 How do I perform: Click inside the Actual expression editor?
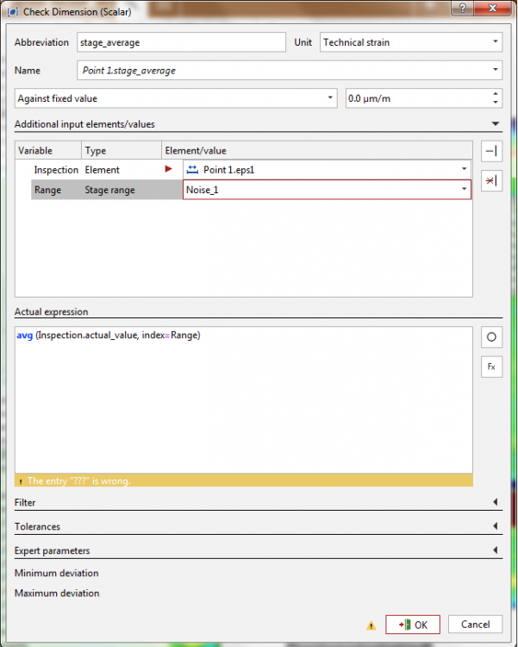(244, 400)
